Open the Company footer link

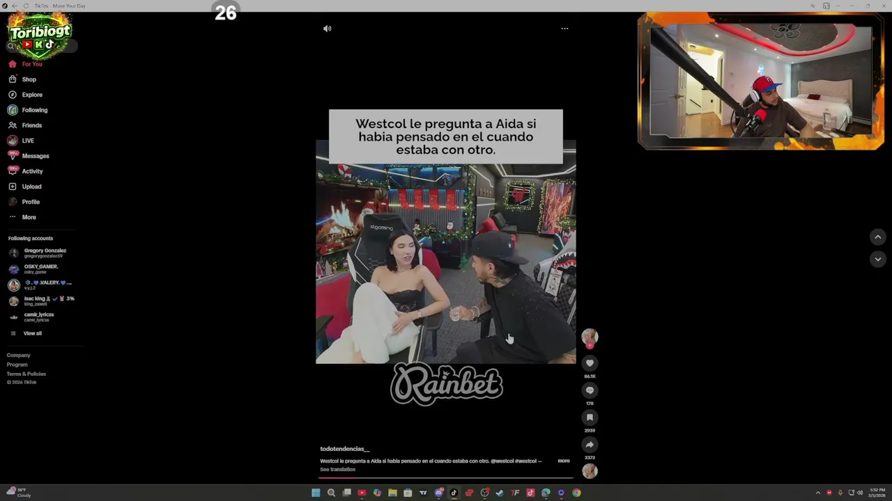[x=19, y=356]
